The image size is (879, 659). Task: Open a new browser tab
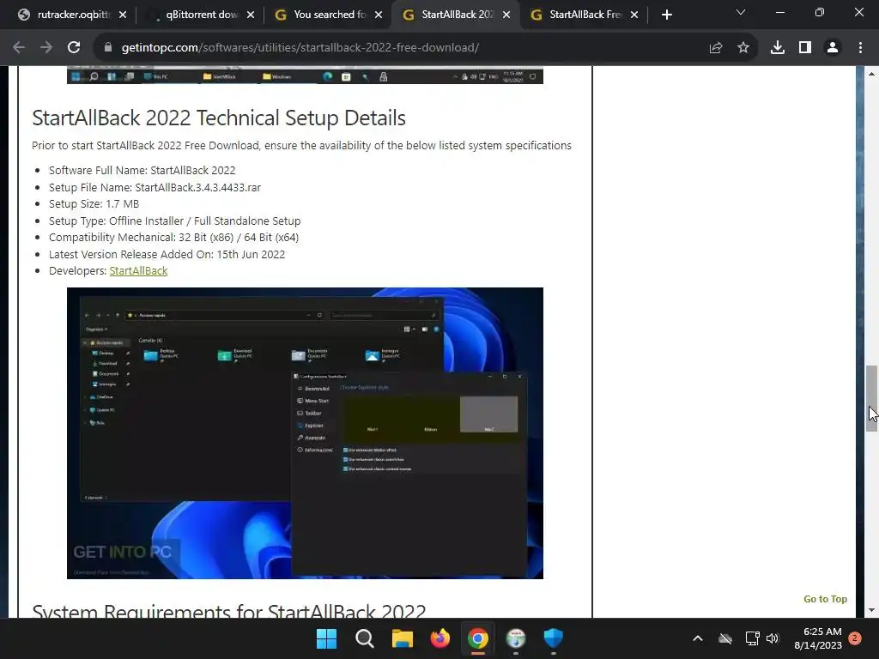[x=666, y=15]
